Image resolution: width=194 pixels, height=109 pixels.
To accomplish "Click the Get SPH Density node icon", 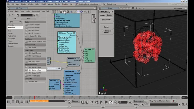I will coord(26,25).
